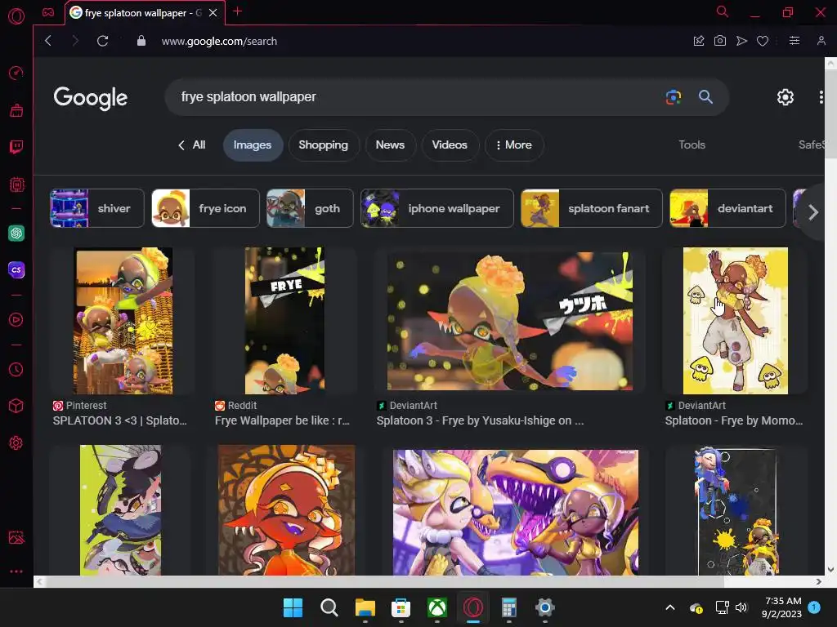Switch to the News tab

pyautogui.click(x=390, y=145)
